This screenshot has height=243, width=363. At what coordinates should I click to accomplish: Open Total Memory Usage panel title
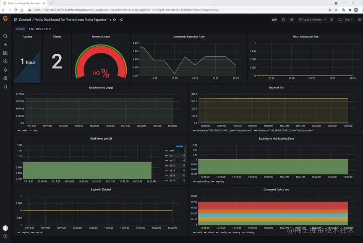(101, 87)
